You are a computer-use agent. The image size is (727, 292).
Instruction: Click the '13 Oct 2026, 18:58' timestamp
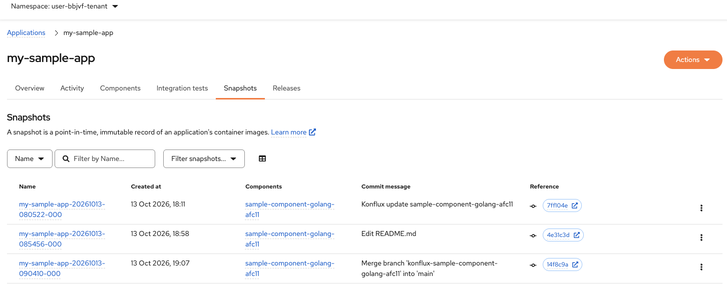click(160, 233)
